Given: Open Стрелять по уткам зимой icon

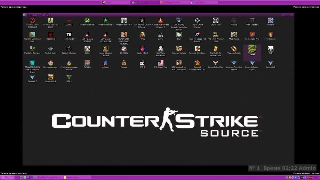Looking at the screenshot, I should [x=69, y=63].
